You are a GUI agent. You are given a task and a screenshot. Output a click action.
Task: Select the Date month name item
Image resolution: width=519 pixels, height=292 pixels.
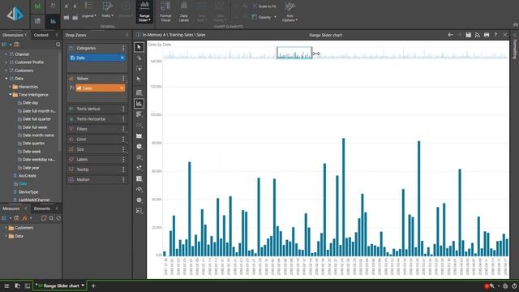click(x=38, y=135)
